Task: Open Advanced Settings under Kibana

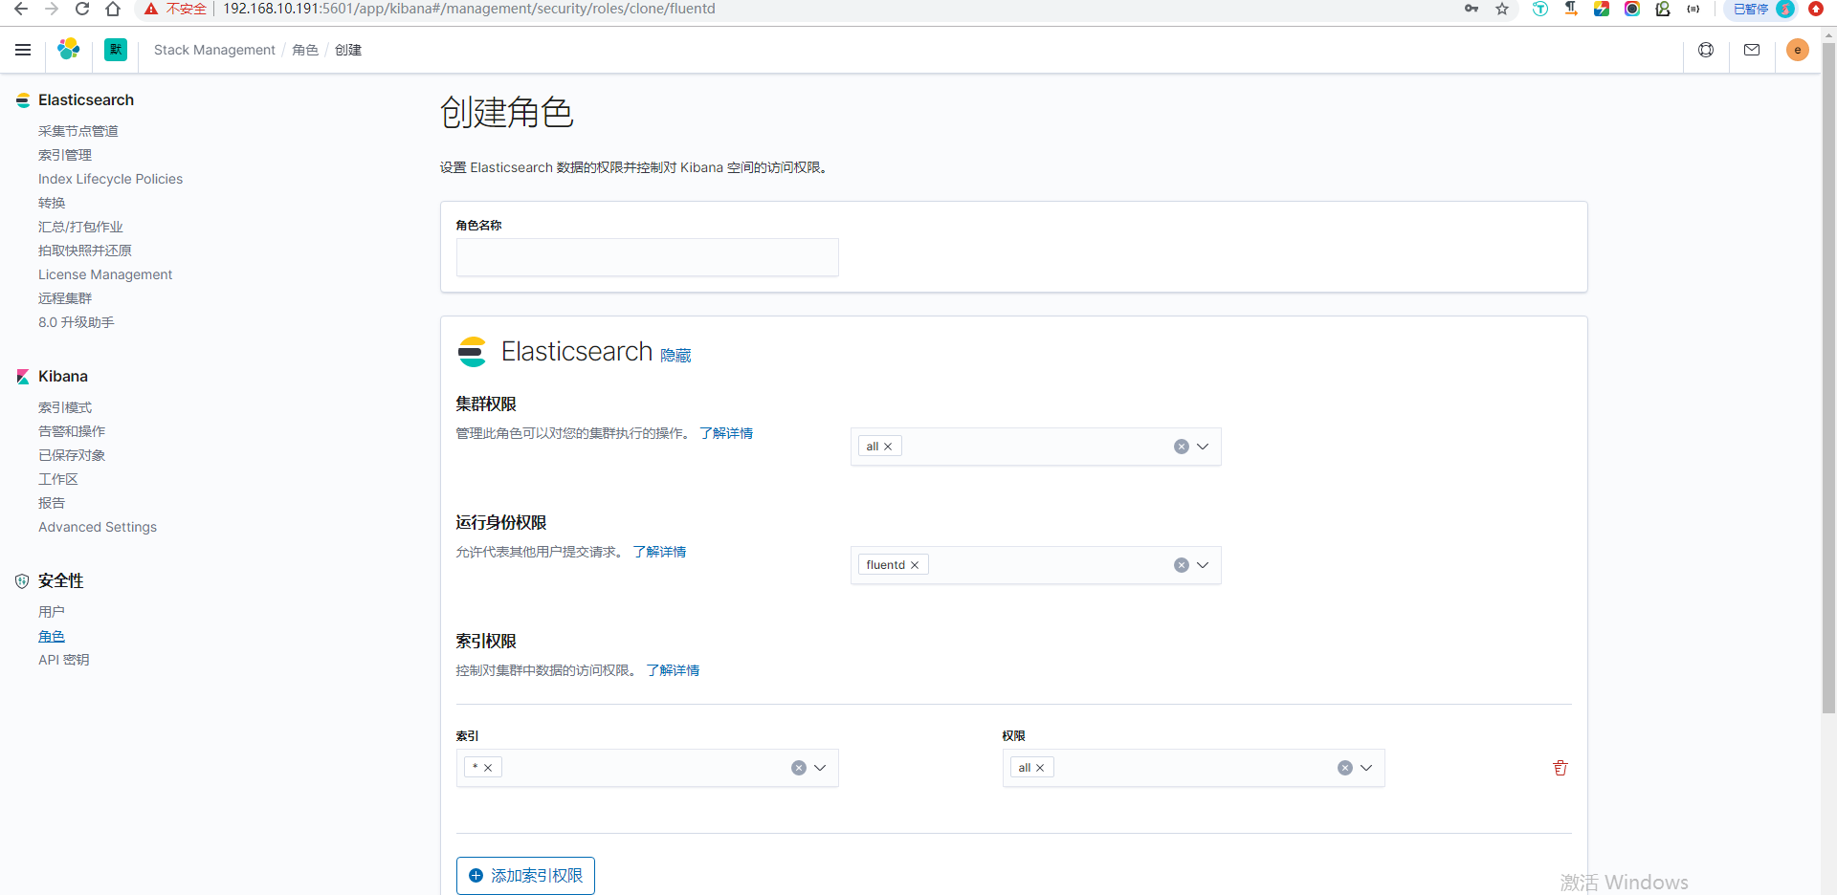Action: coord(98,527)
